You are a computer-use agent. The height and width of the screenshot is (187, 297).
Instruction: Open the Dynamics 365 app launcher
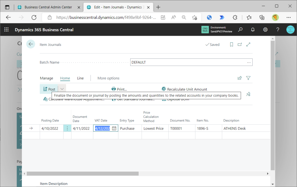tap(6, 30)
